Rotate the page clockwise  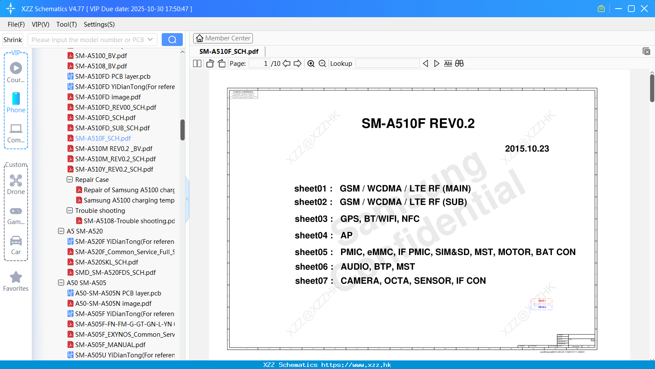(221, 64)
